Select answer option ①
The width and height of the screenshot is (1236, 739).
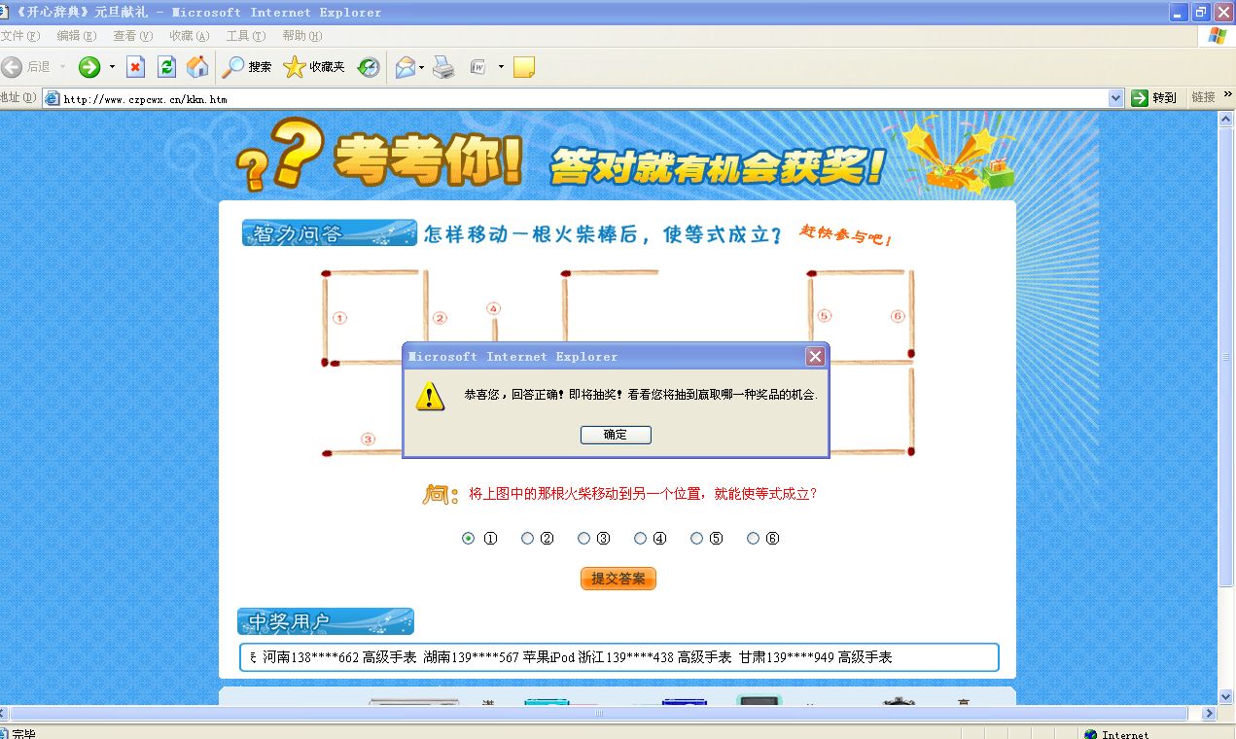coord(467,538)
